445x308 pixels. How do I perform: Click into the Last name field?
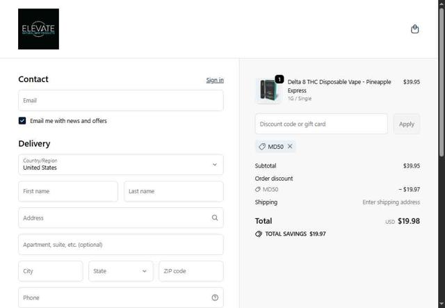click(174, 191)
